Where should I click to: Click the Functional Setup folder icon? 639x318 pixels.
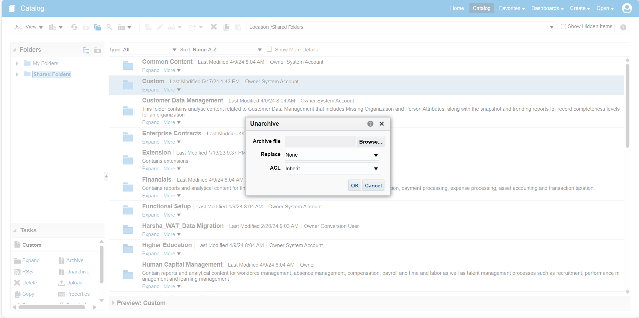128,210
